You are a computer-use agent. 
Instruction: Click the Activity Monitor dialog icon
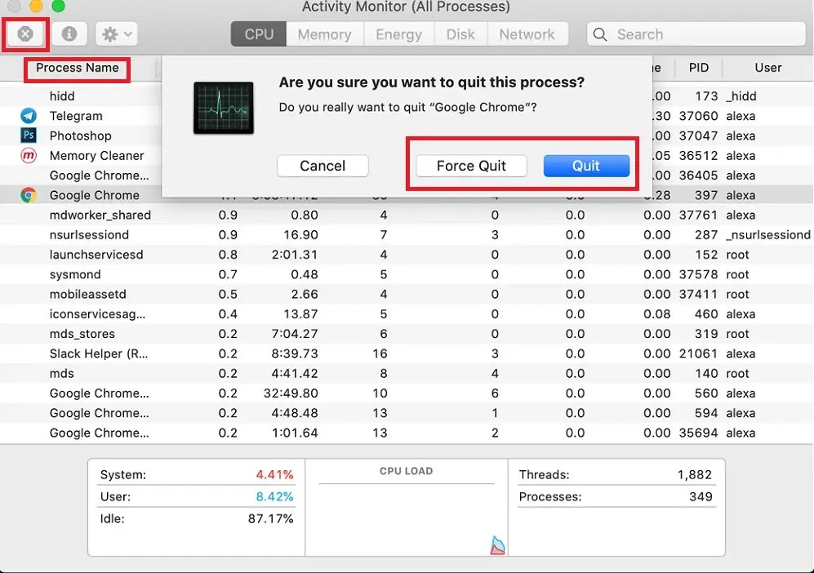coord(224,108)
